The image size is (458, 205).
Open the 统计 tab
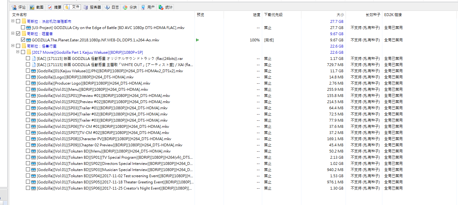click(x=166, y=7)
